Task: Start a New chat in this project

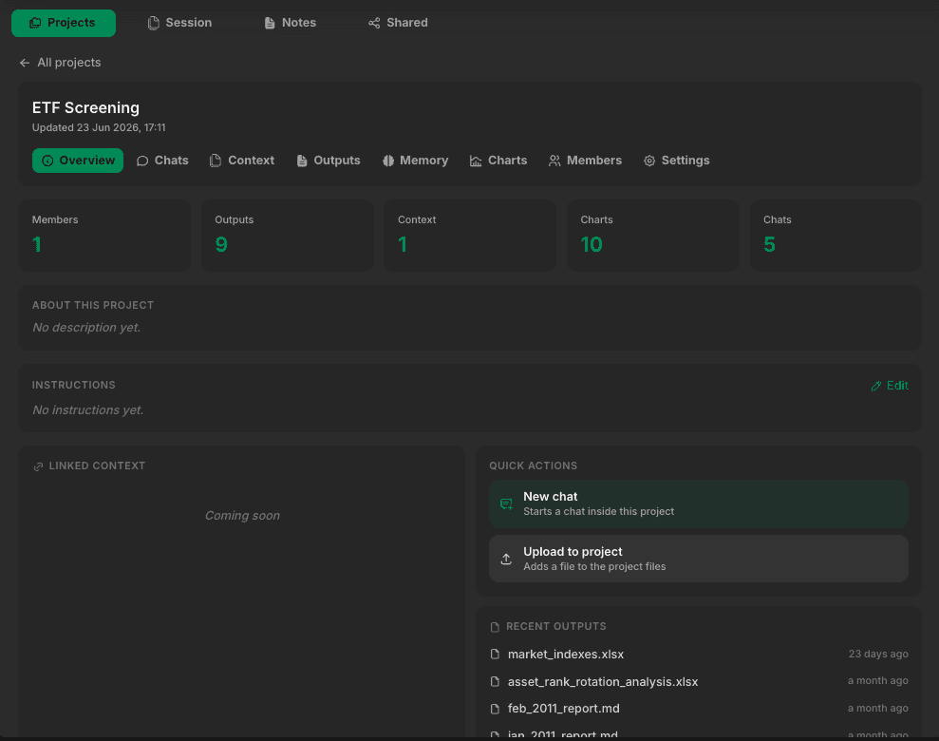Action: pos(698,503)
